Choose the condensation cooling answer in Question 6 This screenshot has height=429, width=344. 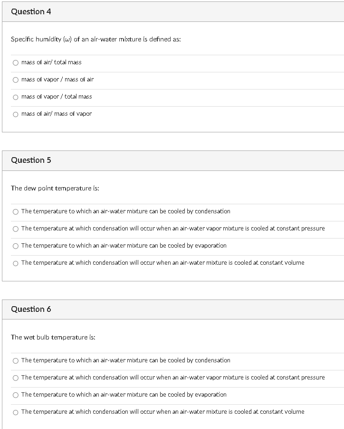point(16,360)
